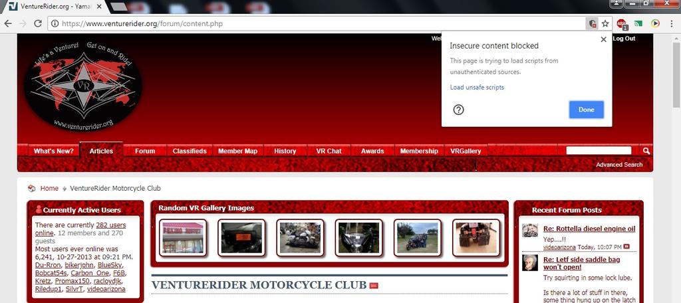The height and width of the screenshot is (303, 681).
Task: Click the blocked insecure content shield icon
Action: click(591, 23)
